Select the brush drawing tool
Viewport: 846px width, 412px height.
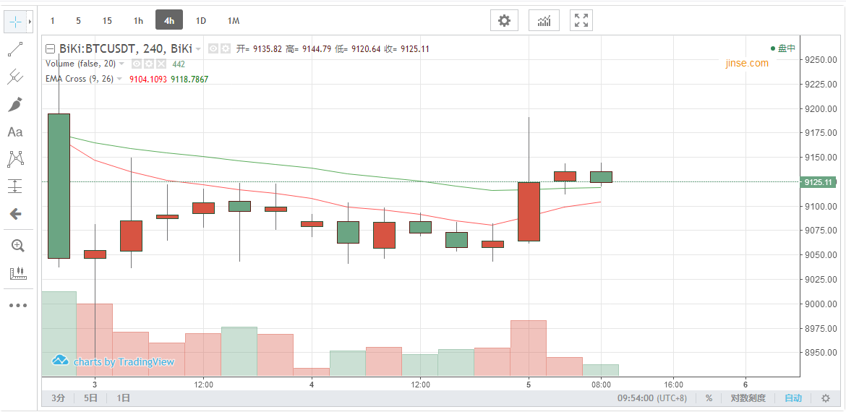click(16, 104)
